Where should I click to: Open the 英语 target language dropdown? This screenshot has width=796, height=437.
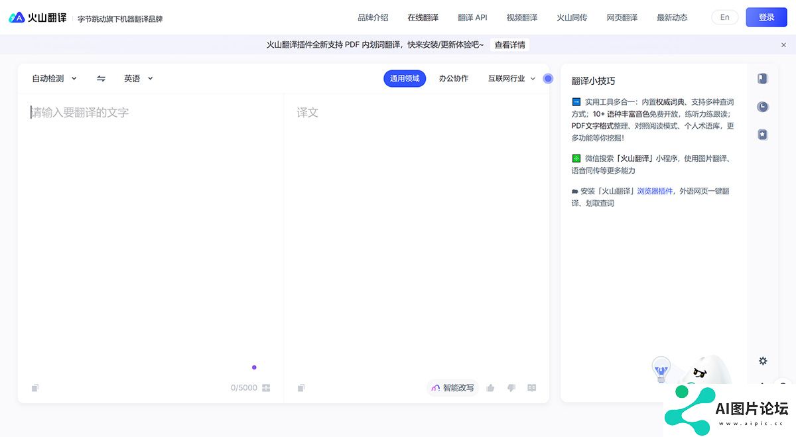(x=139, y=78)
